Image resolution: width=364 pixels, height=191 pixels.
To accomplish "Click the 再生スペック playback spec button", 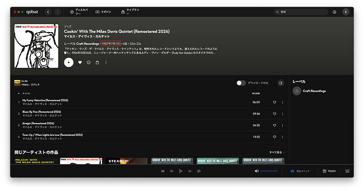I will point(300,171).
